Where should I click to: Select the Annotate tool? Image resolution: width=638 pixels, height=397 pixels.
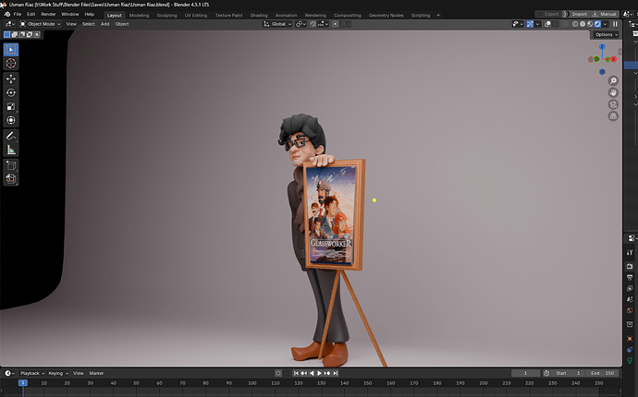click(11, 136)
